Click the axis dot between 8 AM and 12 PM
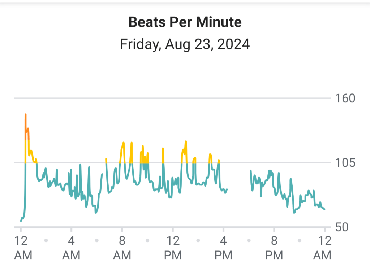Image resolution: width=370 pixels, height=275 pixels. click(x=147, y=240)
